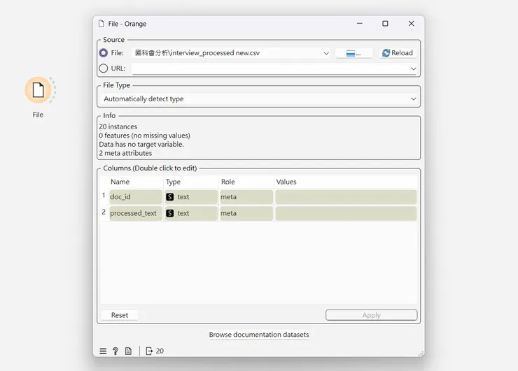Close the File - Orange window
The image size is (518, 371).
coord(412,24)
